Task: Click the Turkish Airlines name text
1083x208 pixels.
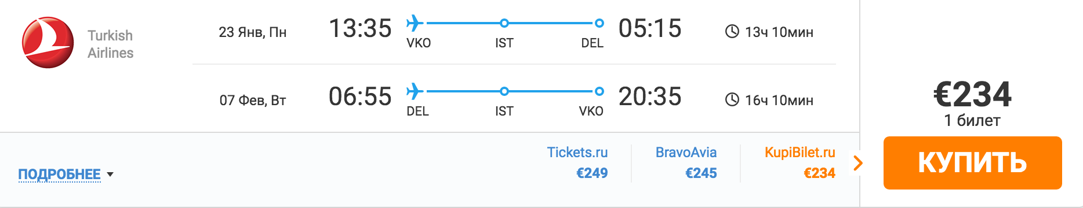Action: pyautogui.click(x=110, y=44)
